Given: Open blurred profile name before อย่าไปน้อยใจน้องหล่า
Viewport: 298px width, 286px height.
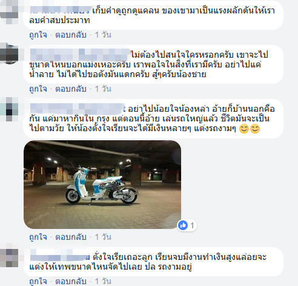Looking at the screenshot, I should coord(78,109).
